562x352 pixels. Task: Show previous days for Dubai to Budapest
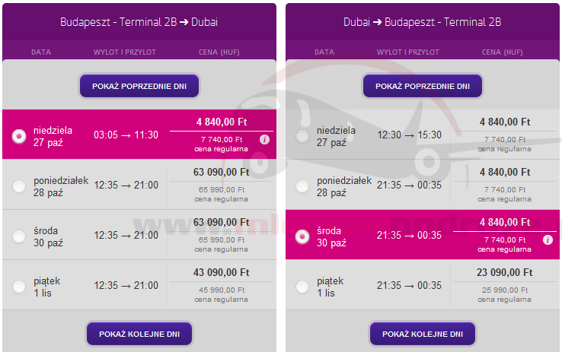pos(422,86)
